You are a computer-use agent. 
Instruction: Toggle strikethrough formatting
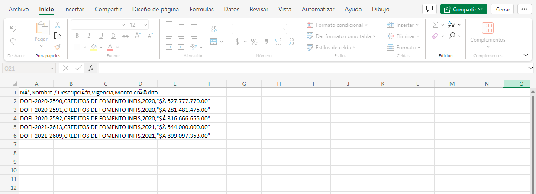pos(125,36)
